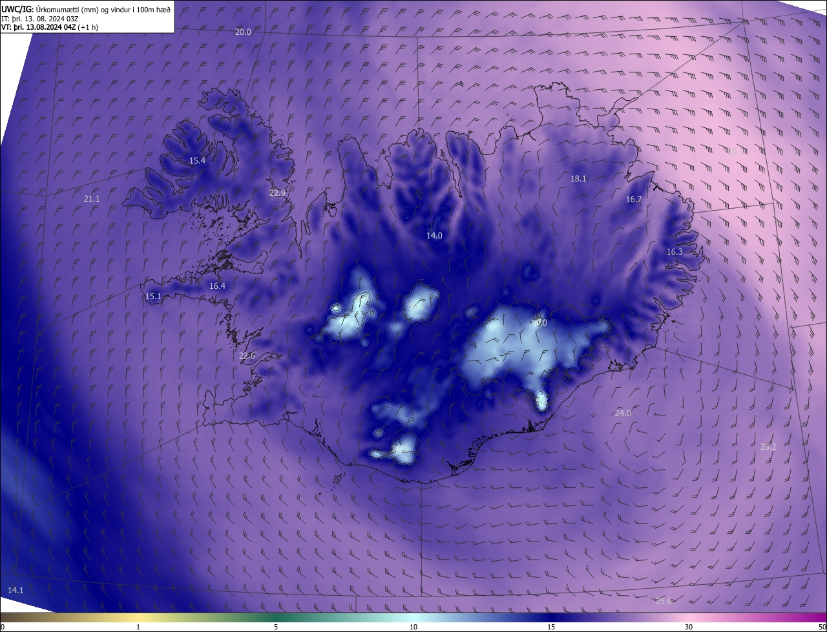Click the 21.1 value label over the sea

(92, 198)
